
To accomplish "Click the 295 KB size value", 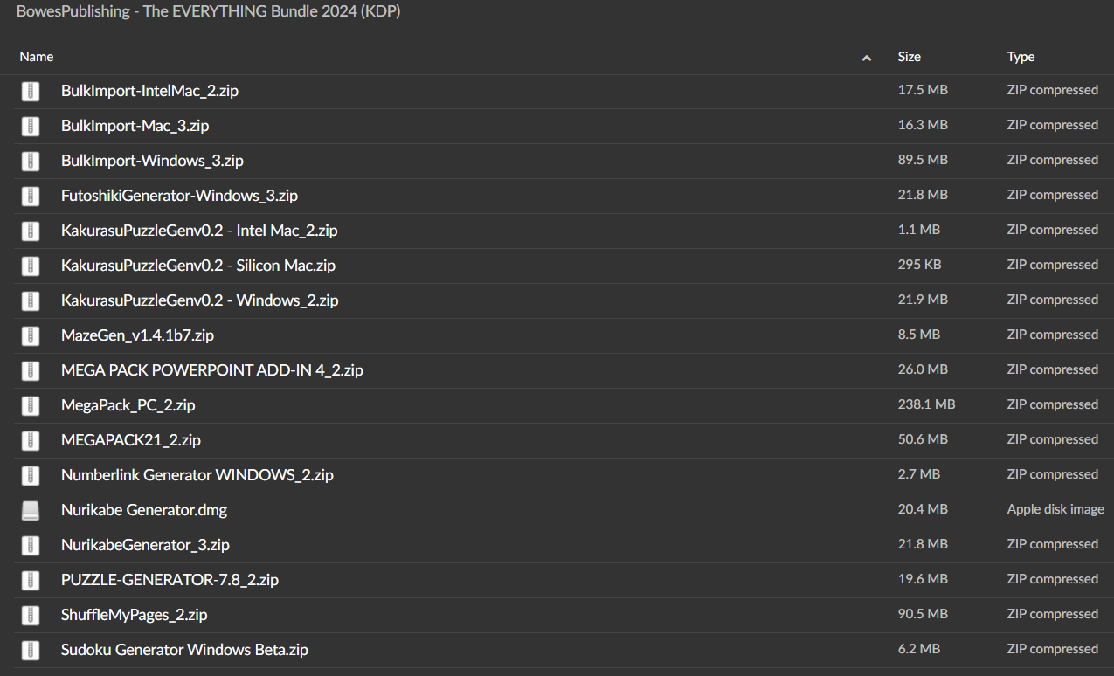I will (920, 265).
